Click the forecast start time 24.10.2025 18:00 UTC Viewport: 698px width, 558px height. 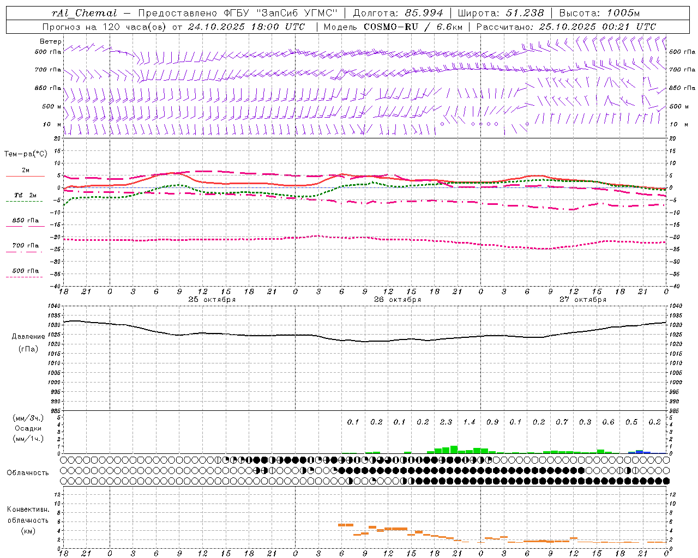[x=246, y=27]
